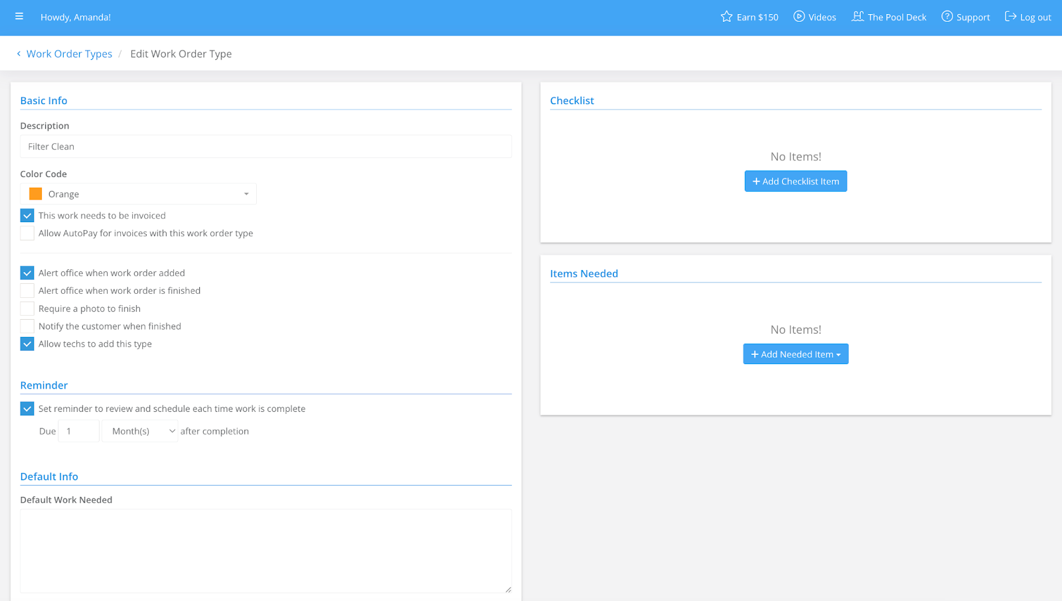This screenshot has width=1062, height=601.
Task: Enable Allow AutoPay for invoices checkbox
Action: (27, 234)
